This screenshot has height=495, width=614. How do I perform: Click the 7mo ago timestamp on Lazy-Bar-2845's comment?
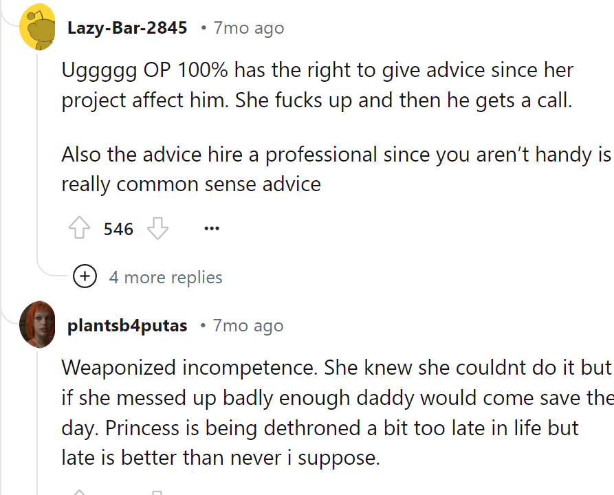246,28
